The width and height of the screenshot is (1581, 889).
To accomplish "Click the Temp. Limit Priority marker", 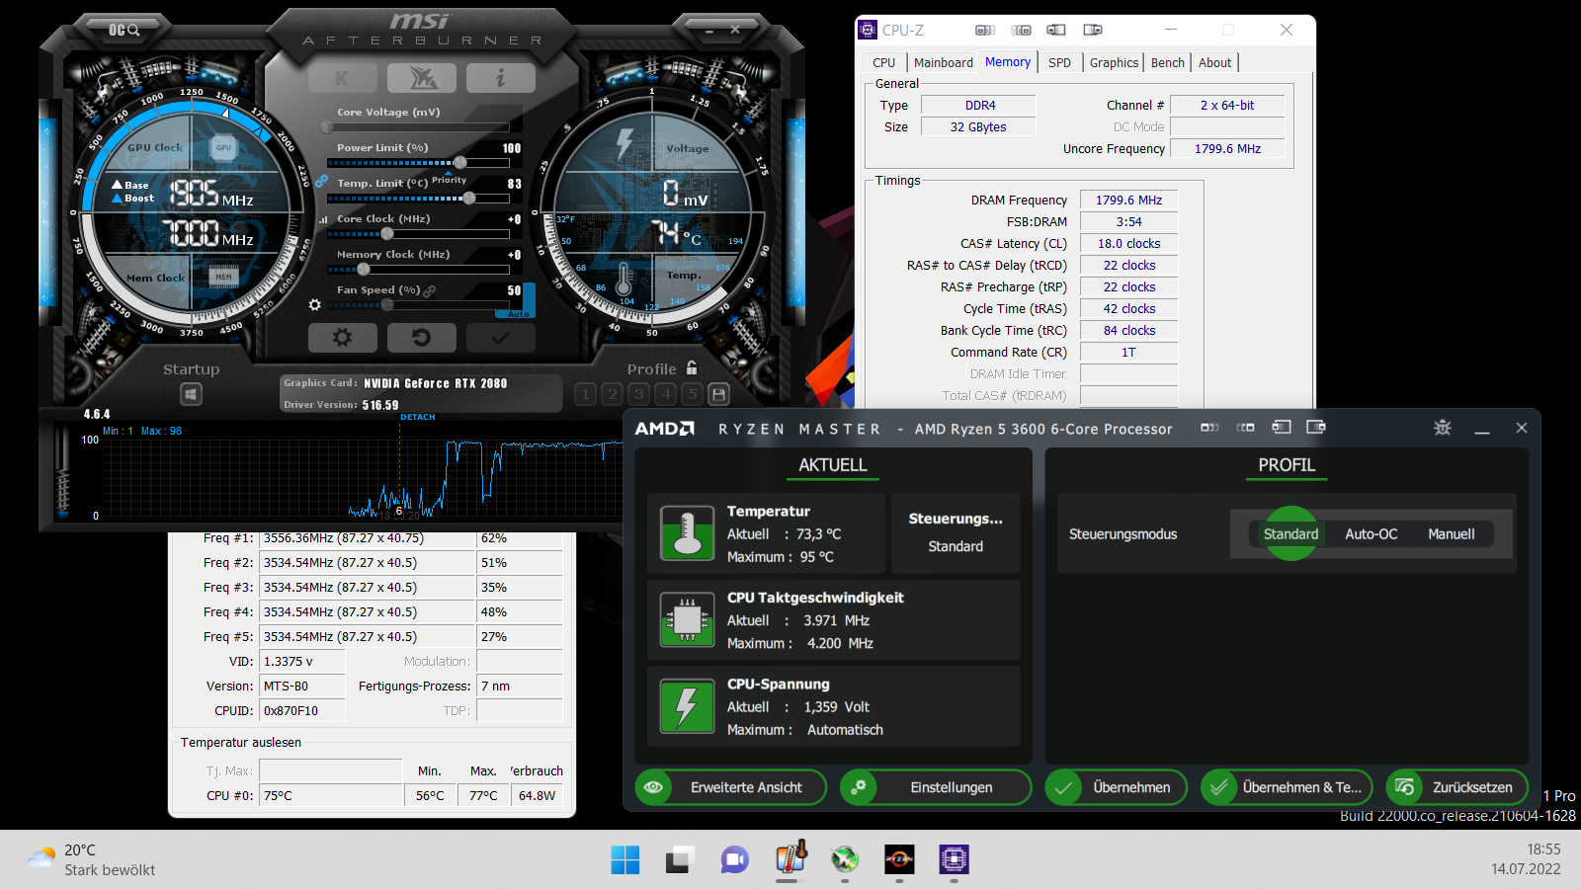I will 449,180.
